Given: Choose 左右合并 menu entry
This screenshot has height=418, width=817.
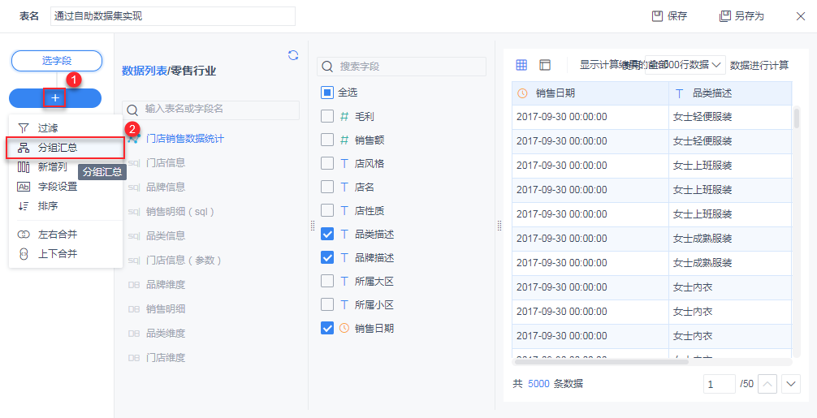Looking at the screenshot, I should coord(66,235).
